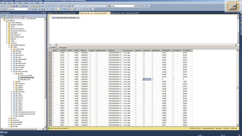
Task: Click the ObjectID column header
Action: coord(84,50)
